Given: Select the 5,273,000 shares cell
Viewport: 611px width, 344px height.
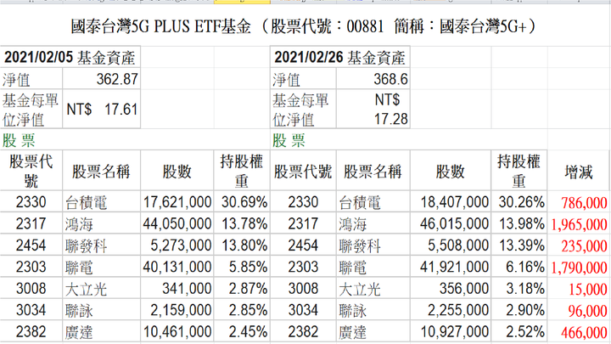Looking at the screenshot, I should pos(177,245).
